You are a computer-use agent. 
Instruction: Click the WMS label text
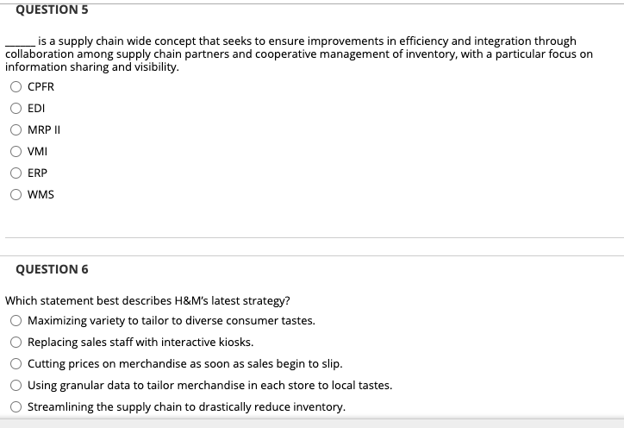(41, 194)
